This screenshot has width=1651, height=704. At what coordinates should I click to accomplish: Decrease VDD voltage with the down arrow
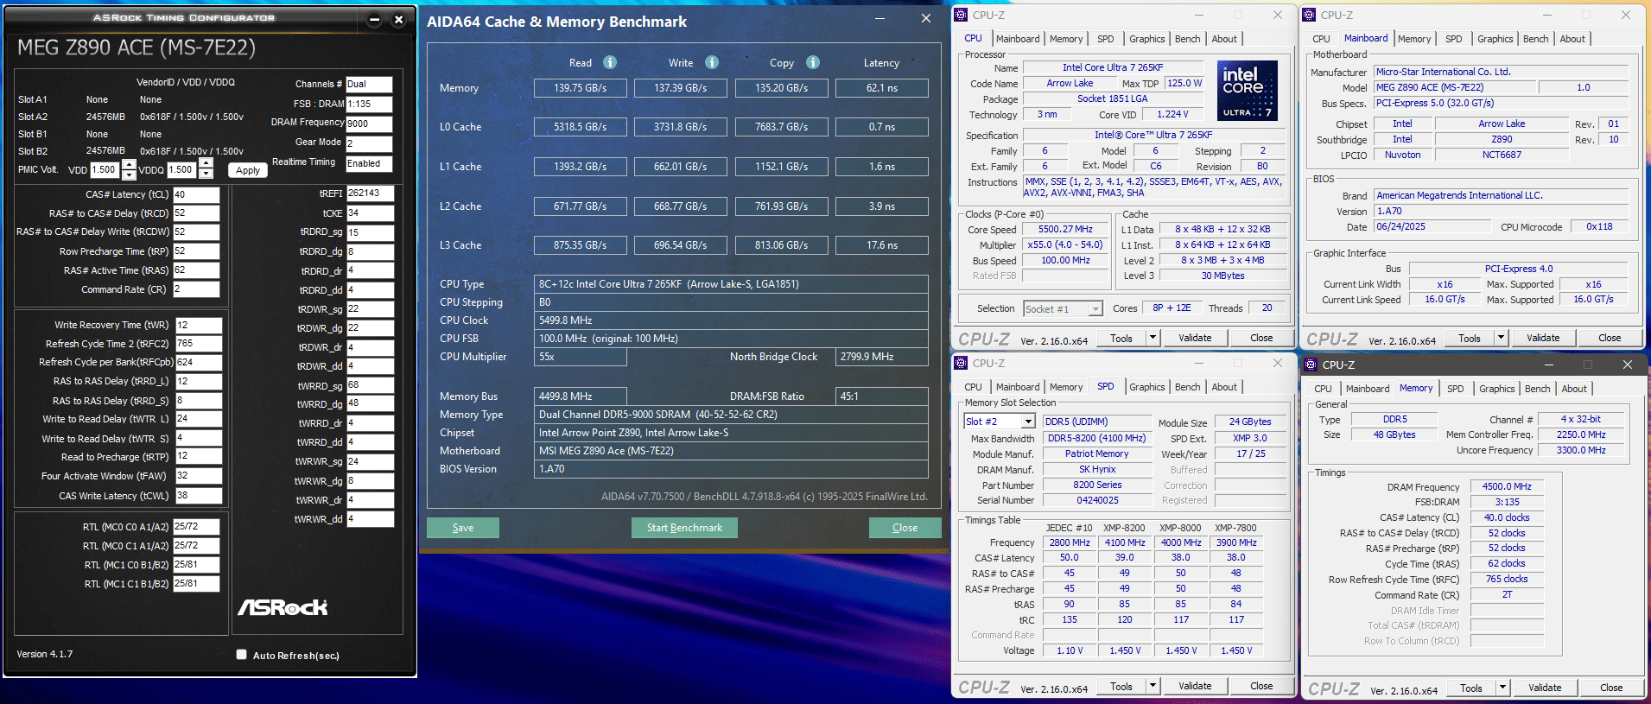[129, 174]
